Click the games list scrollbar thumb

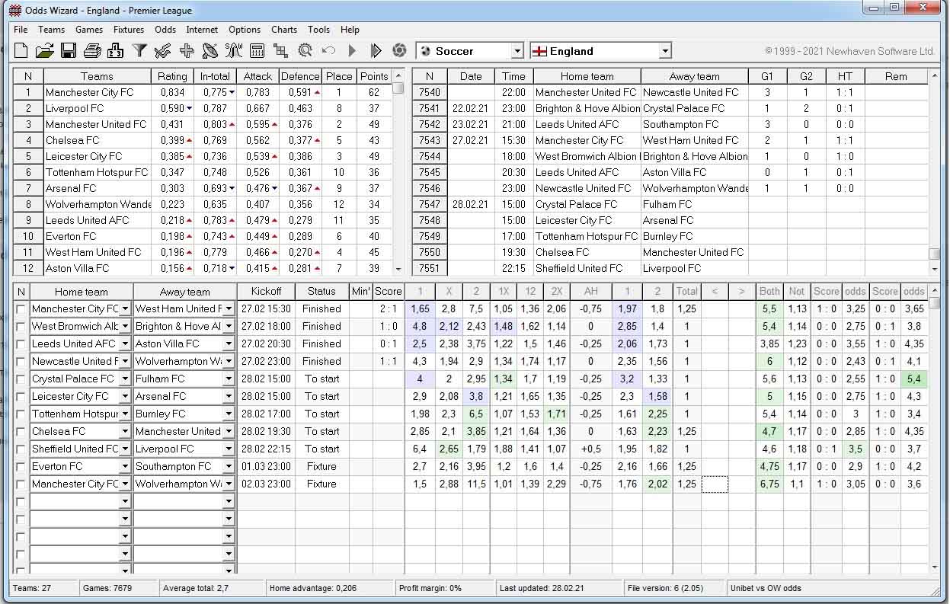point(934,254)
